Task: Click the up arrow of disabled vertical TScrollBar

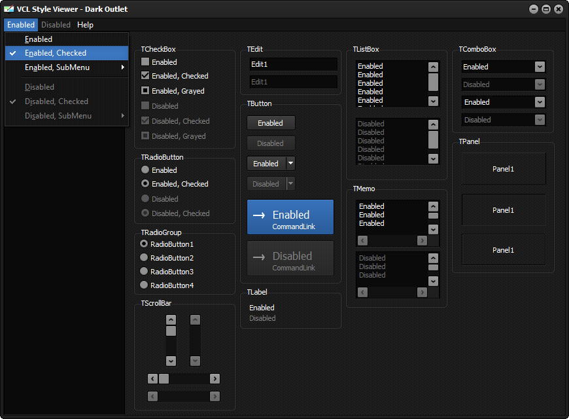Action: 195,319
